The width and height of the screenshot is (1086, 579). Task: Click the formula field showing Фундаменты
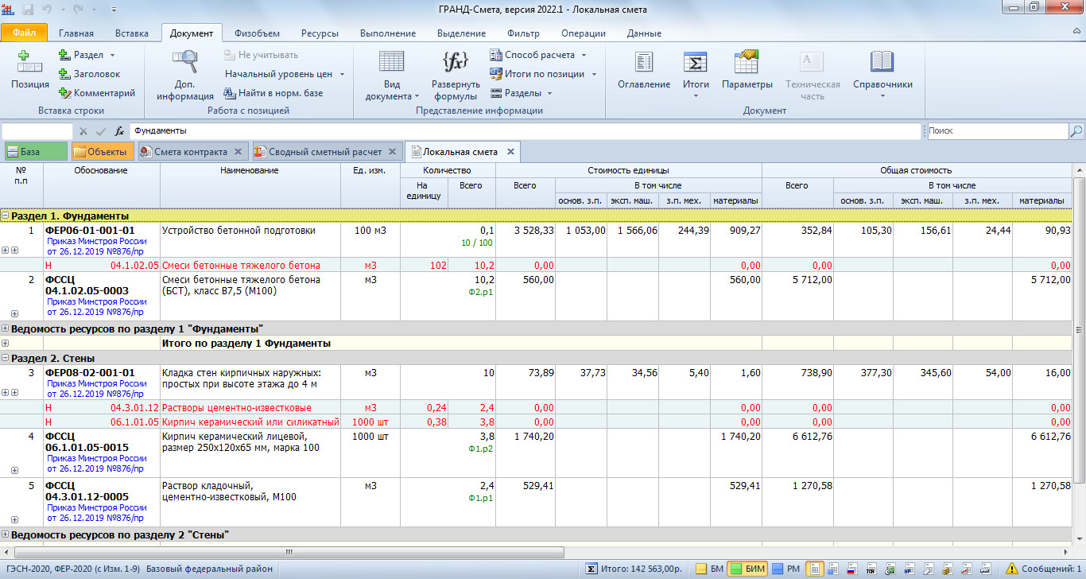[525, 131]
